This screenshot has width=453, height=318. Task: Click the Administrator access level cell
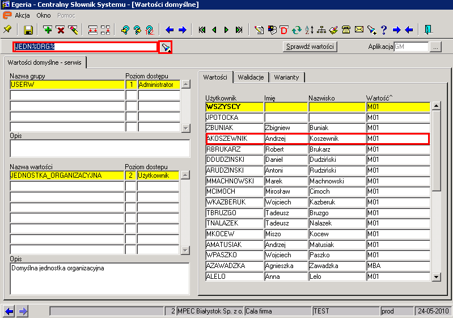pos(159,85)
